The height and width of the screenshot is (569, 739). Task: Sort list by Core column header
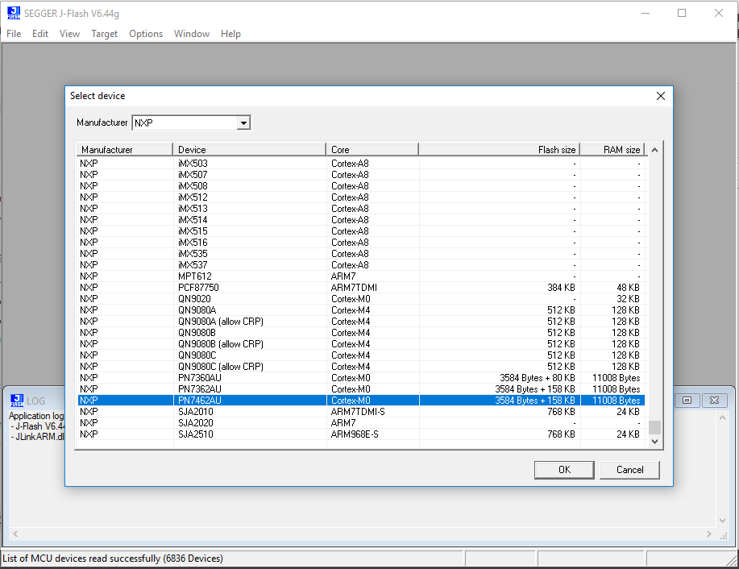point(372,150)
